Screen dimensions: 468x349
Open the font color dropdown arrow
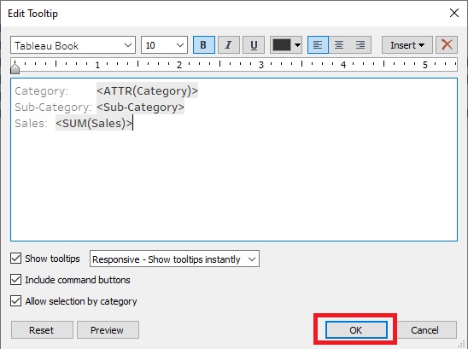click(297, 45)
